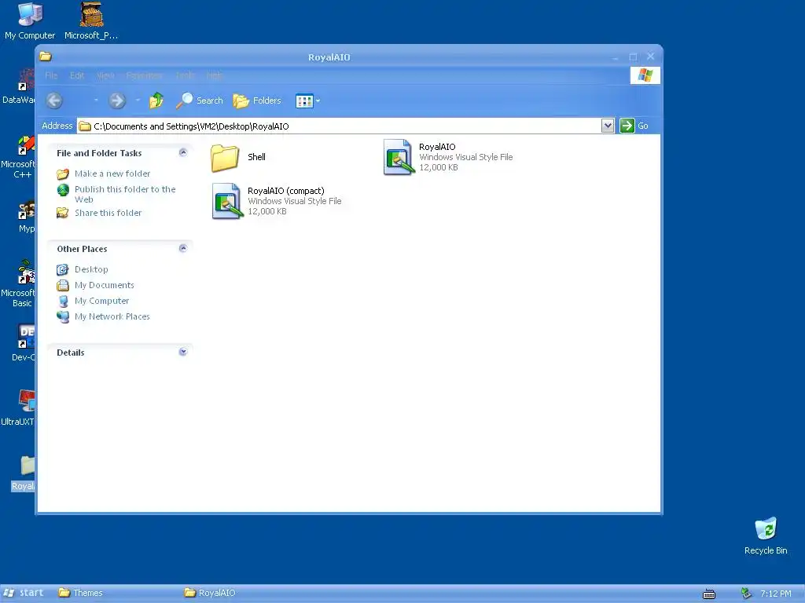805x603 pixels.
Task: Collapse the Other Places panel
Action: pyautogui.click(x=182, y=248)
